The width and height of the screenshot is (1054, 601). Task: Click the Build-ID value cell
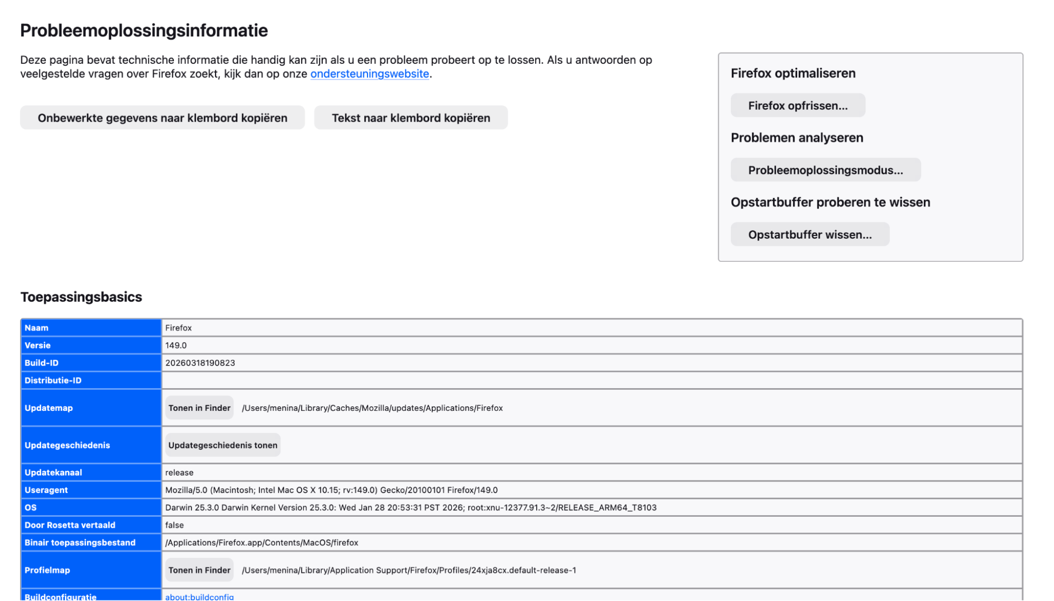pyautogui.click(x=200, y=362)
